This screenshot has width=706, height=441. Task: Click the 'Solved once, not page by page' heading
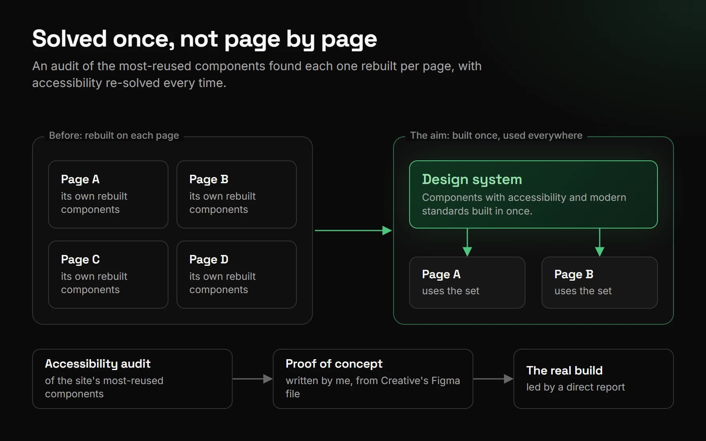[205, 39]
